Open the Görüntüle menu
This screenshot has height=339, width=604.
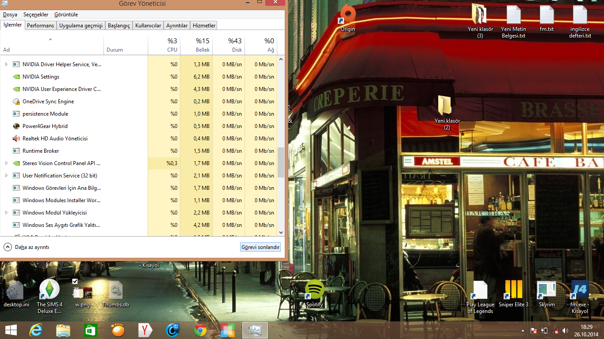click(x=65, y=15)
